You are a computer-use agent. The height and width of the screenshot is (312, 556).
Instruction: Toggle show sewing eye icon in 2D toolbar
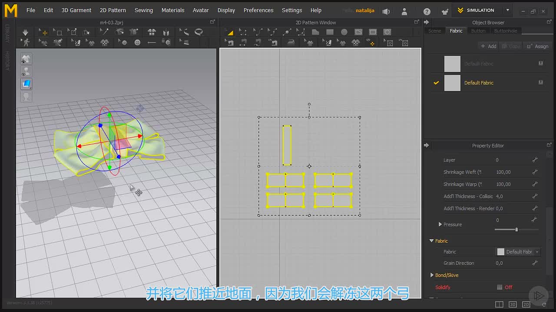point(273,42)
